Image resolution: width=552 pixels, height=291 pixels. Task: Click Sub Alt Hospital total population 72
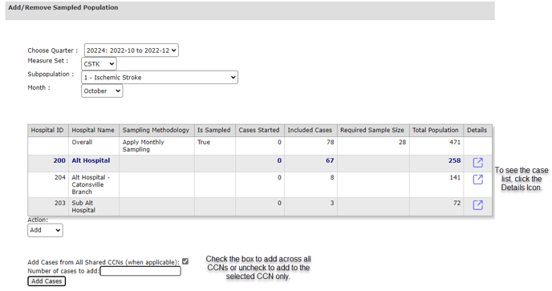tap(457, 203)
